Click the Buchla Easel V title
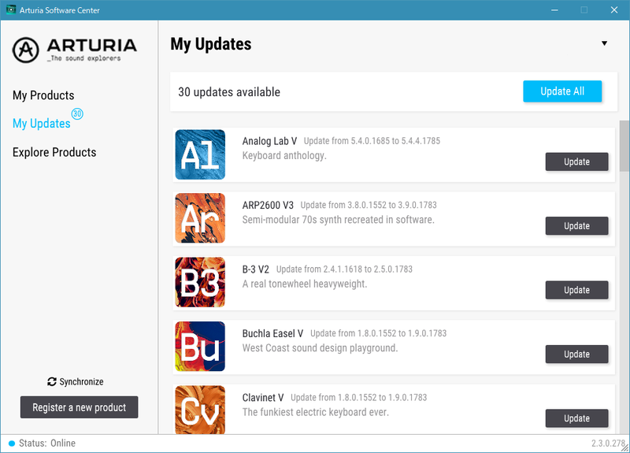 coord(272,333)
